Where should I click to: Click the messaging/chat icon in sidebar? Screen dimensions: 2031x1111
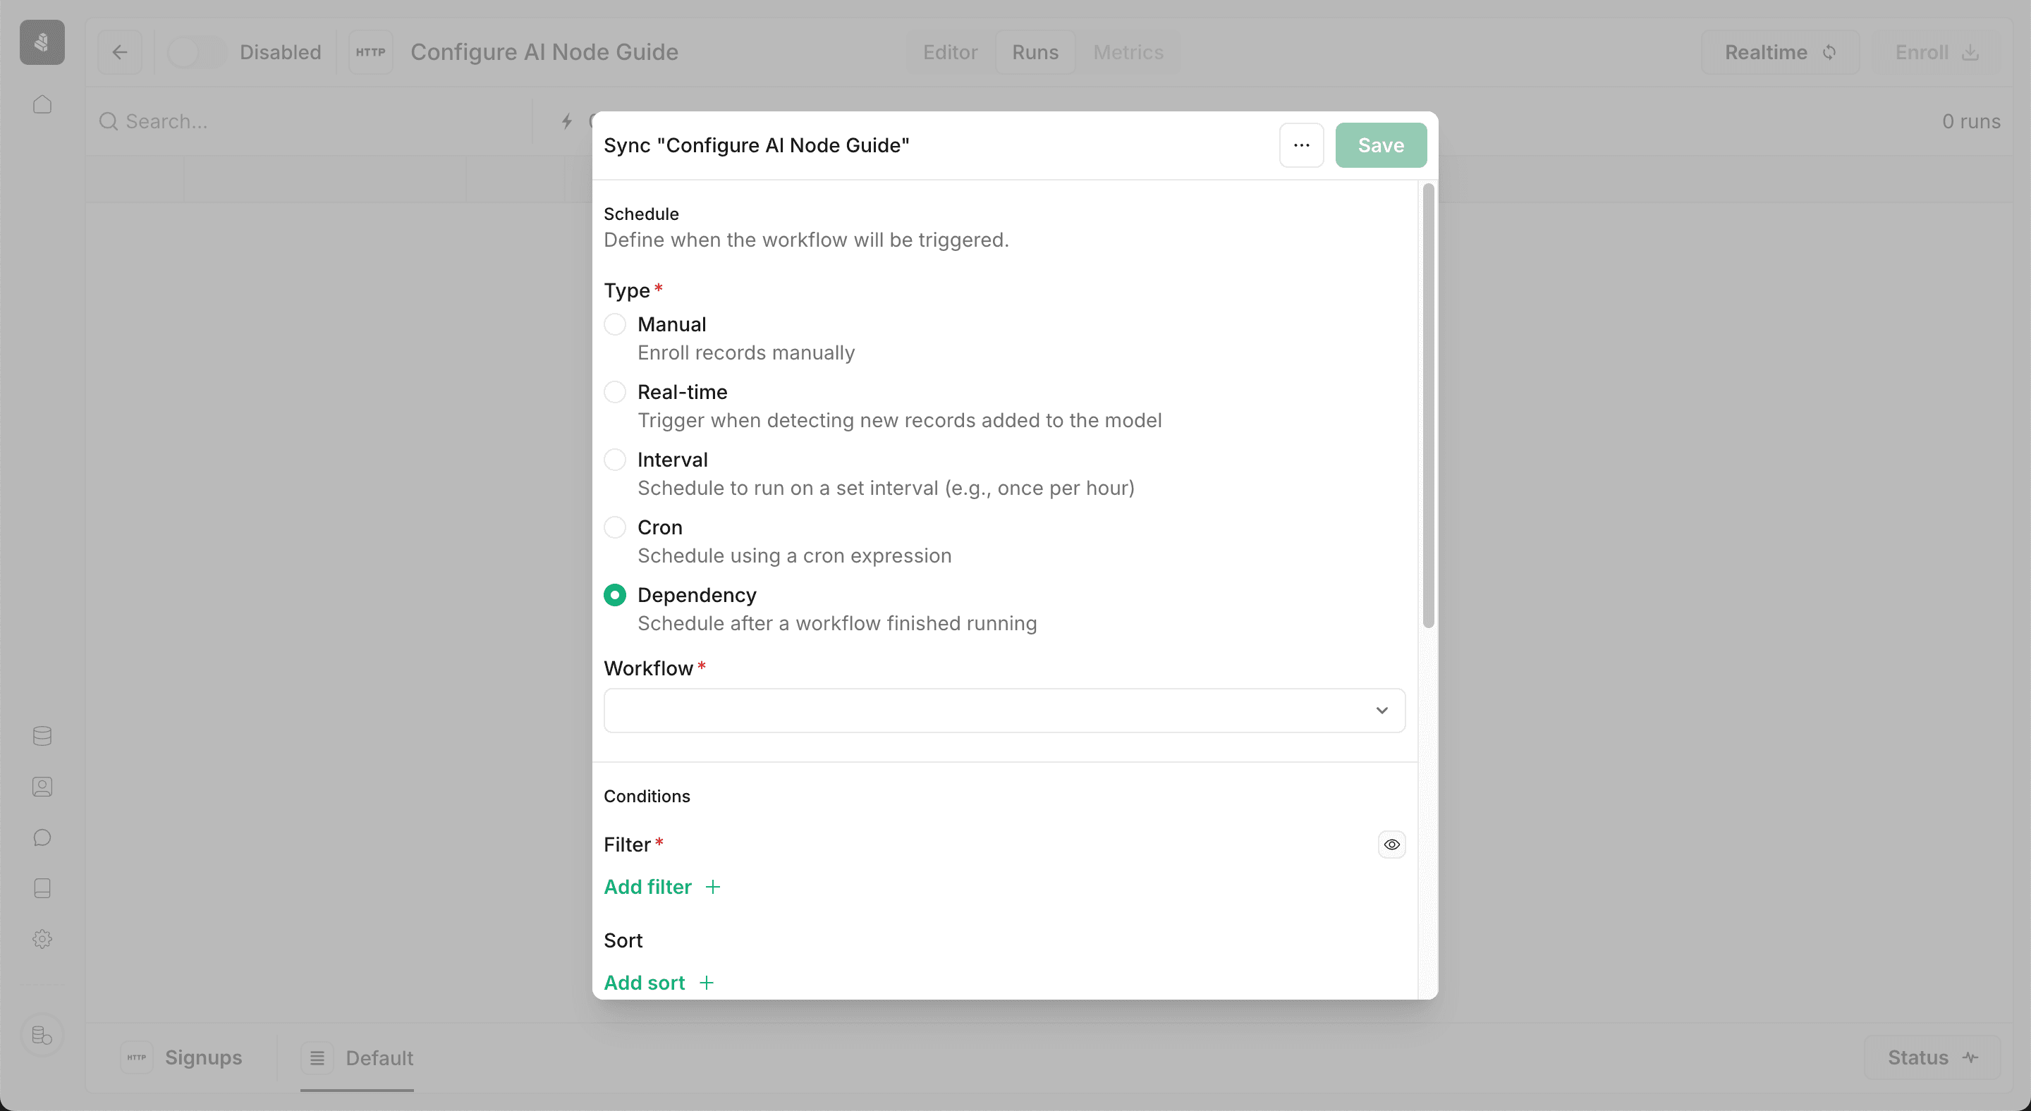coord(41,837)
